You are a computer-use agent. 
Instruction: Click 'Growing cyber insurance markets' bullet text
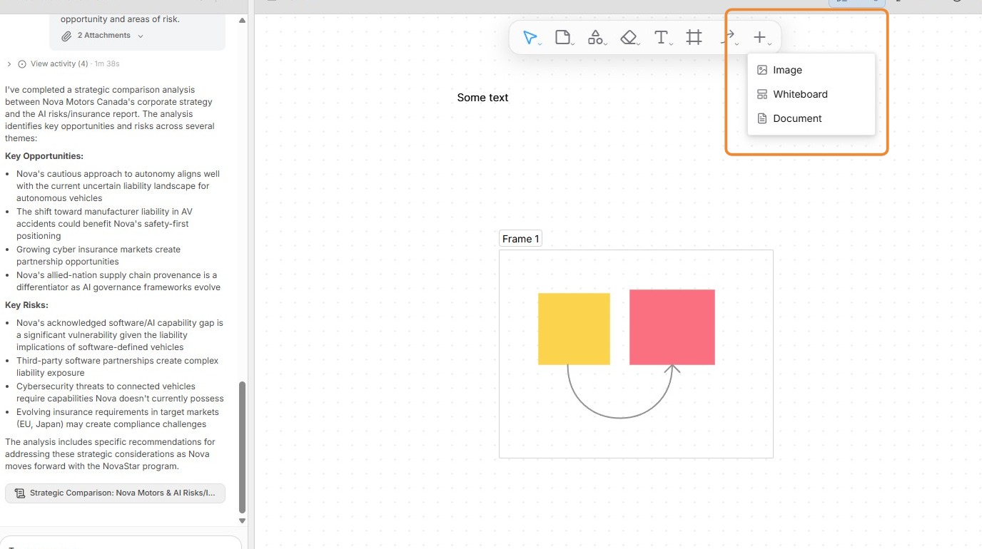pyautogui.click(x=98, y=255)
